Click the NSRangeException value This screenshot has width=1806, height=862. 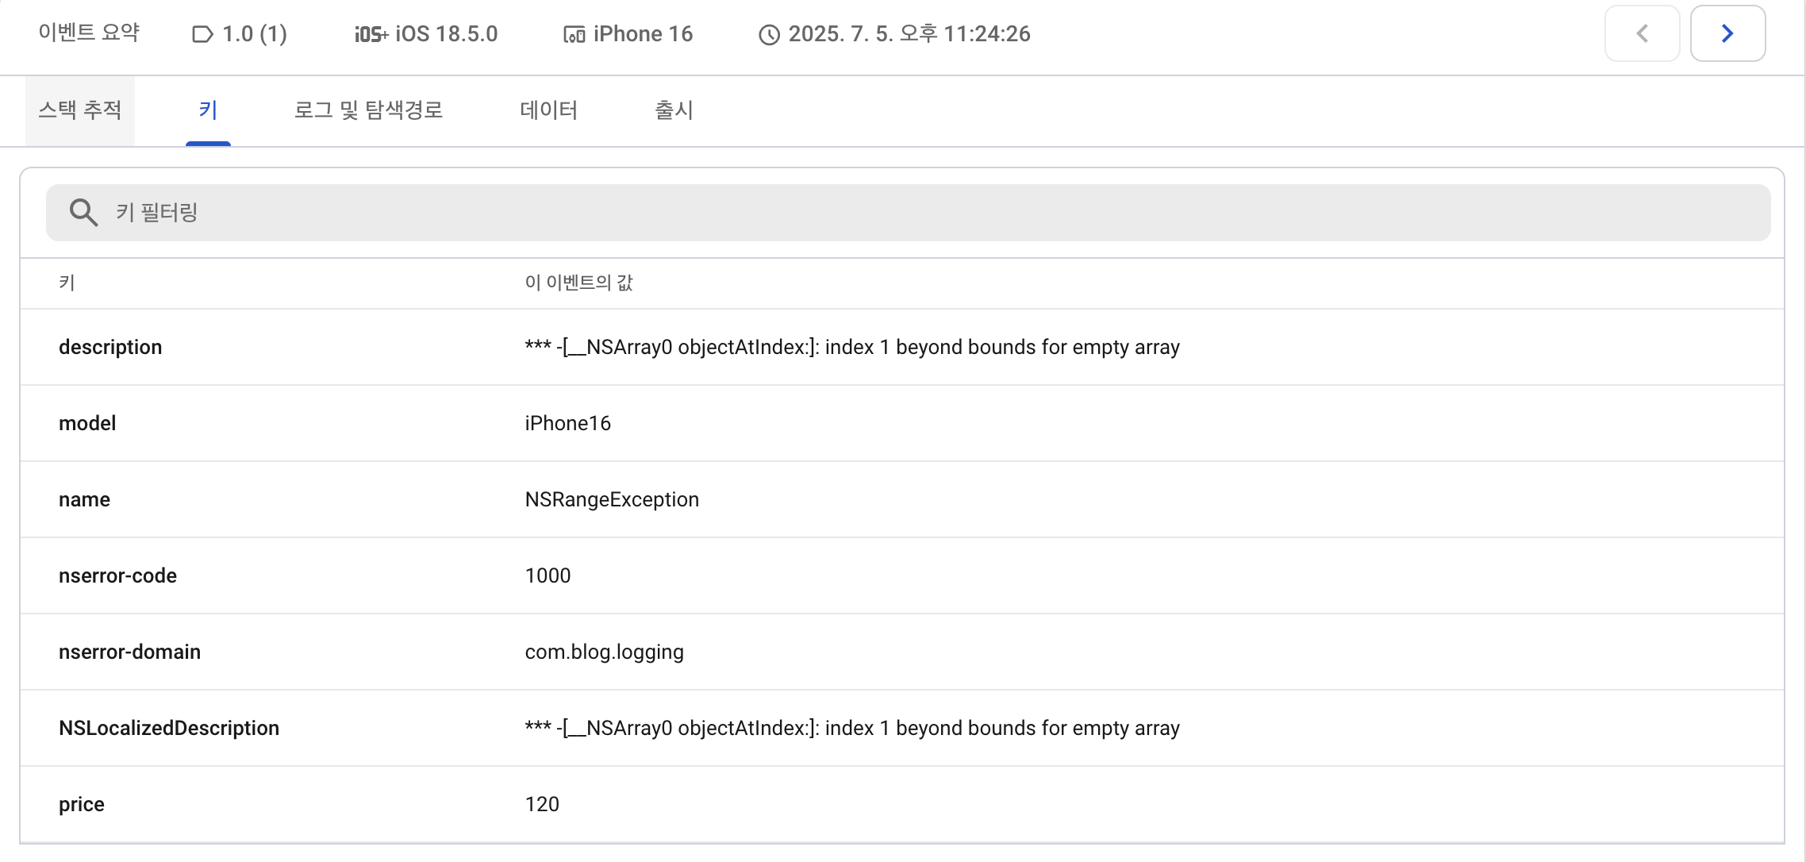(x=612, y=499)
